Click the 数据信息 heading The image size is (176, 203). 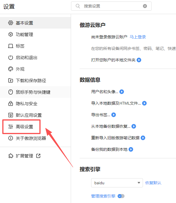(90, 80)
